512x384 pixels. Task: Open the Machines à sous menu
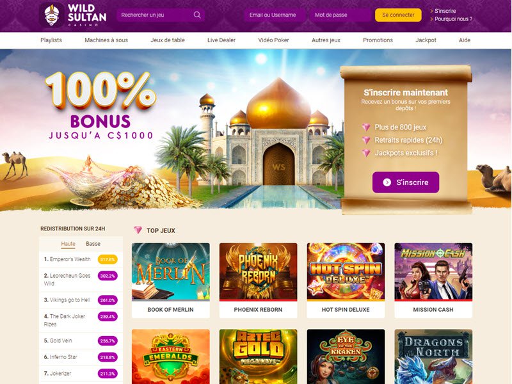[x=106, y=40]
